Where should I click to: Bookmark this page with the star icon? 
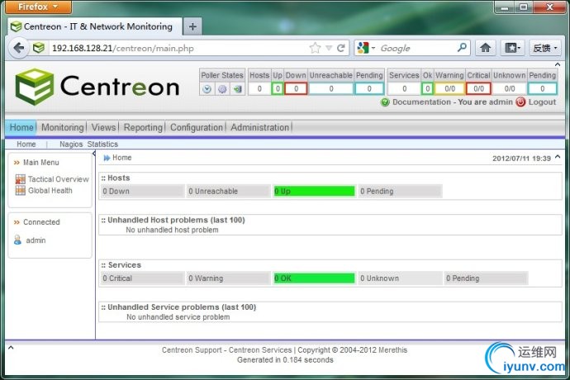point(316,48)
